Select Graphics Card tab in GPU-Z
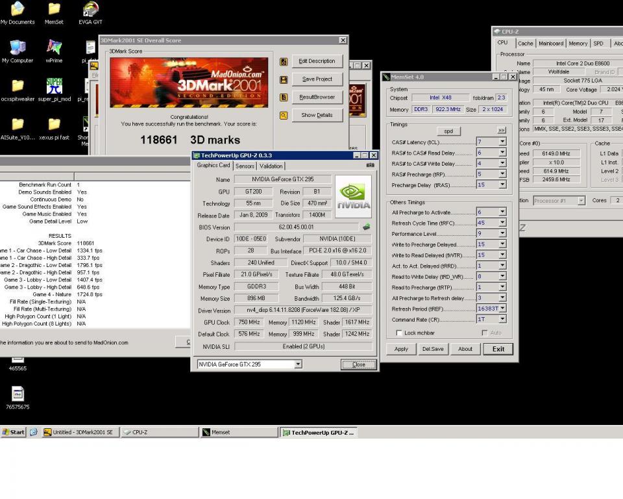The image size is (623, 499). [214, 165]
